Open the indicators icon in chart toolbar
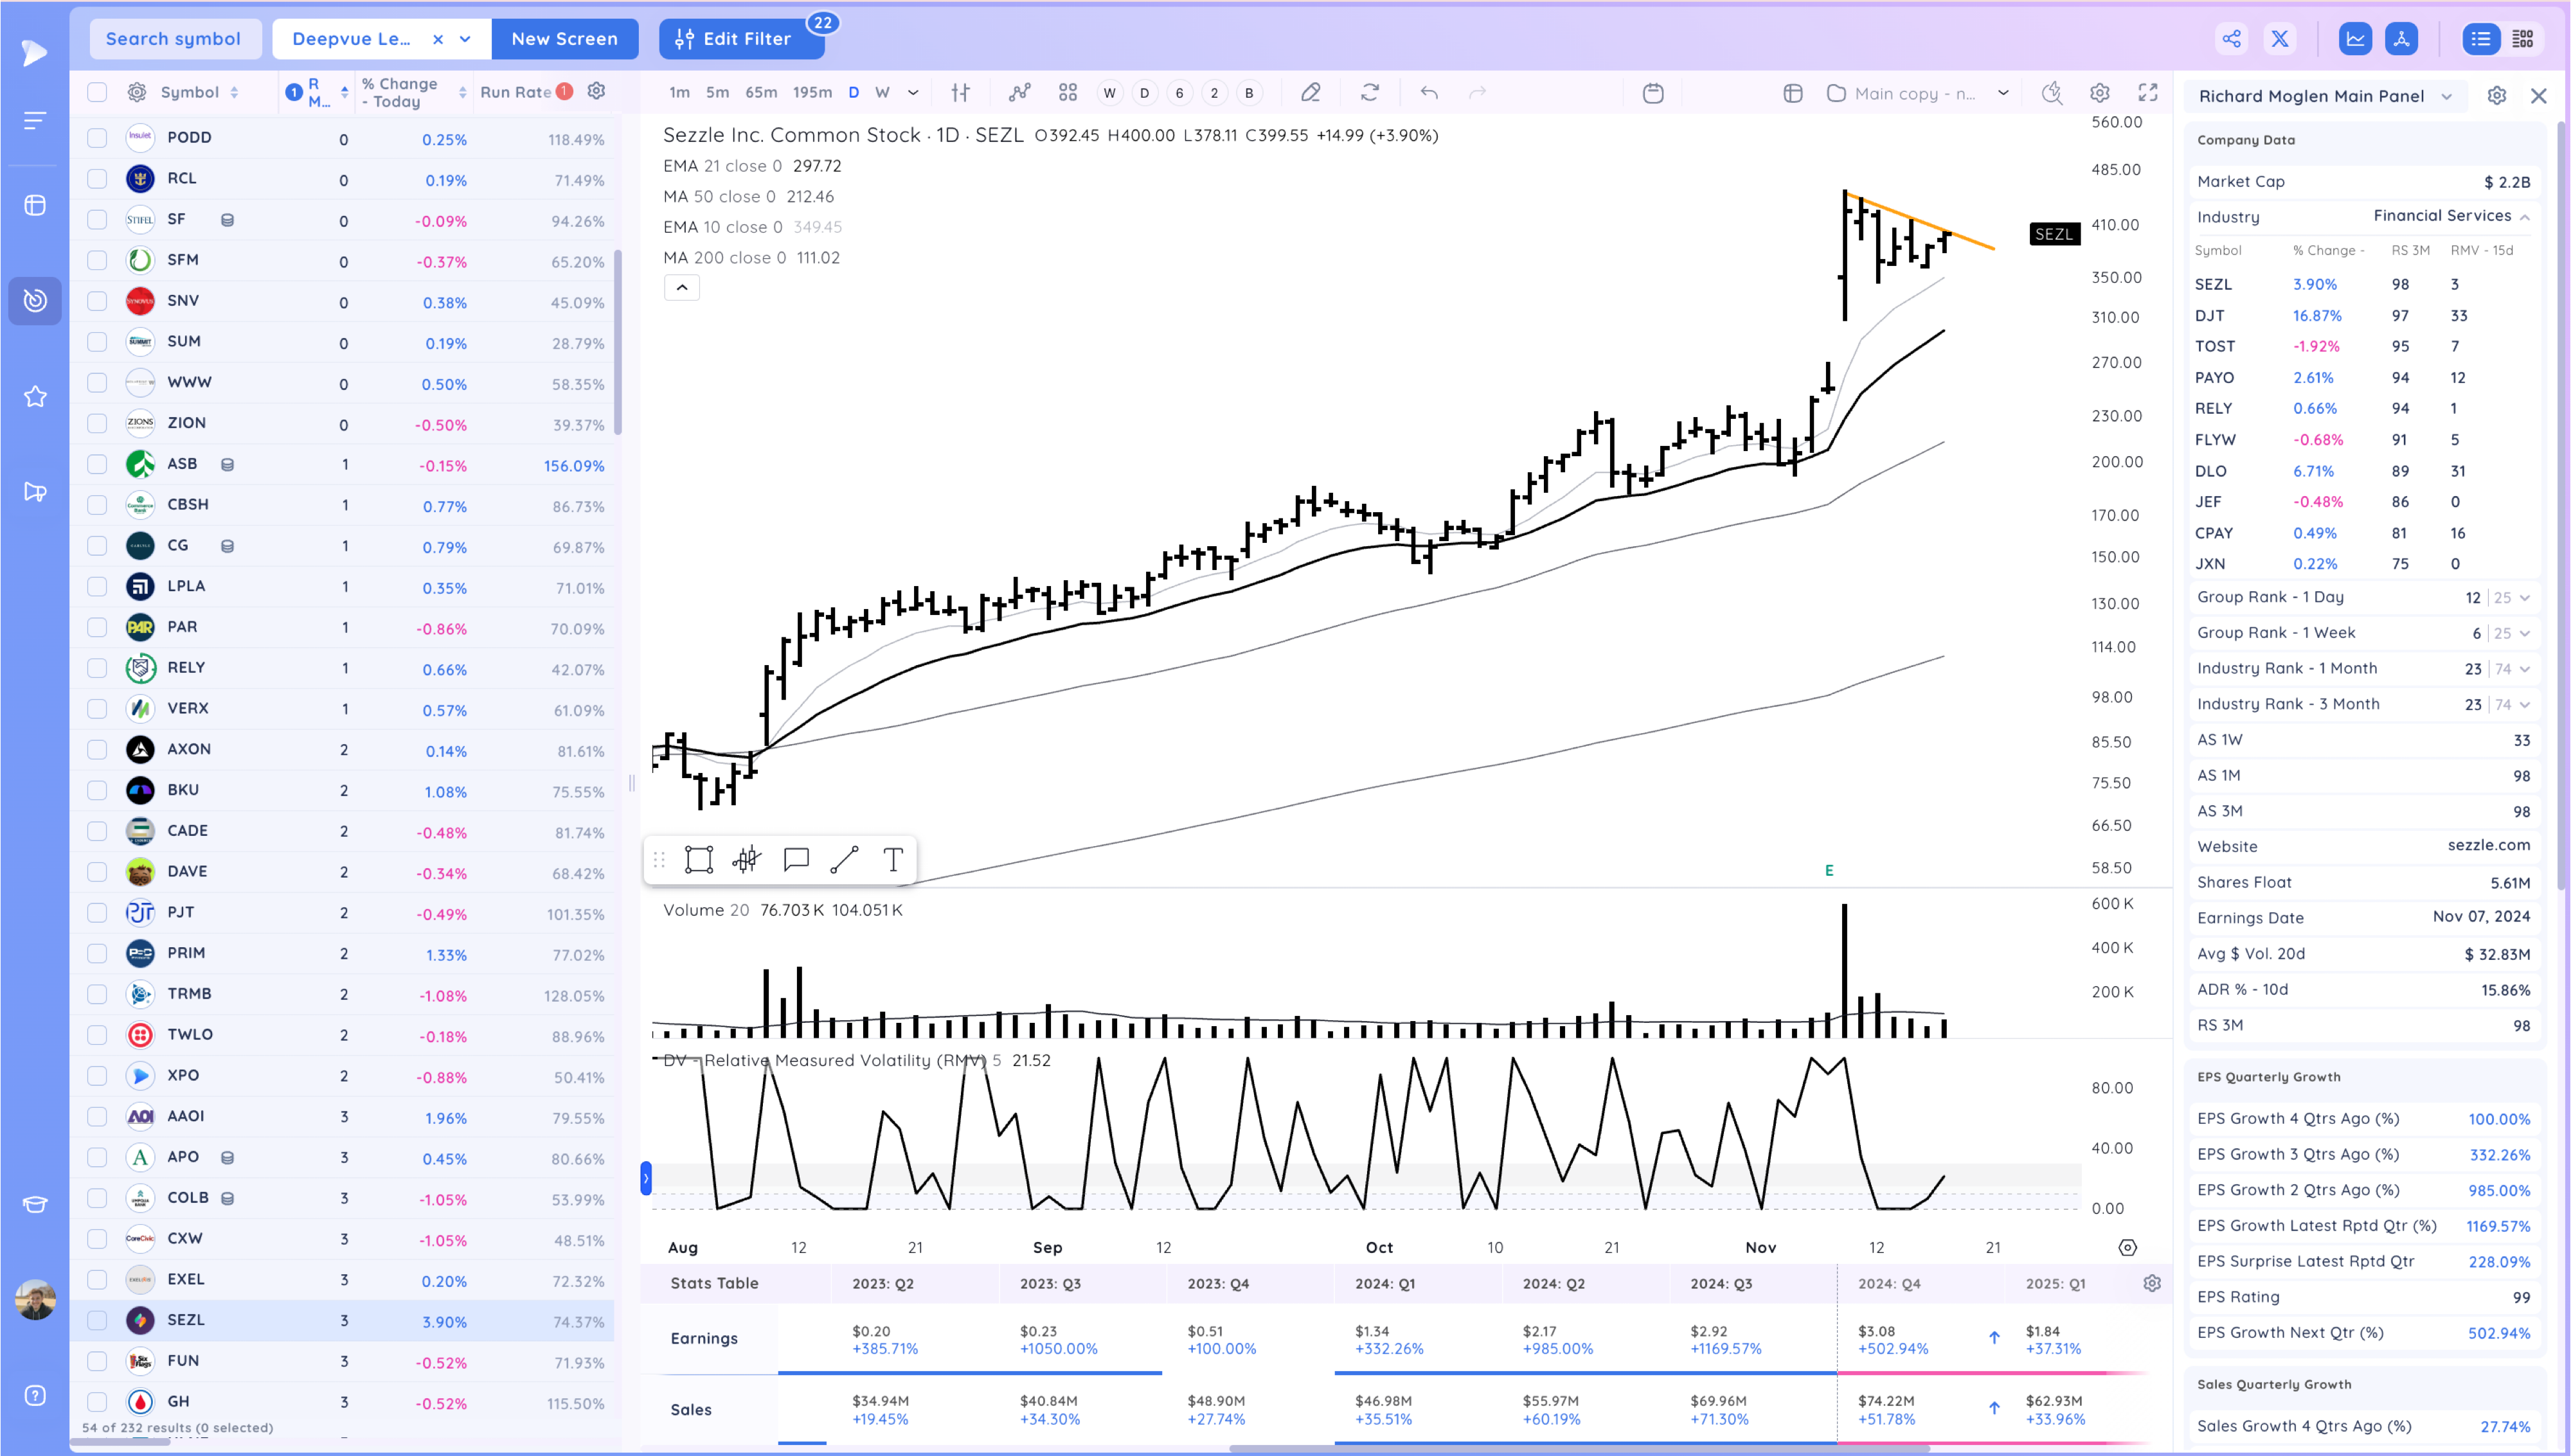 tap(1019, 93)
